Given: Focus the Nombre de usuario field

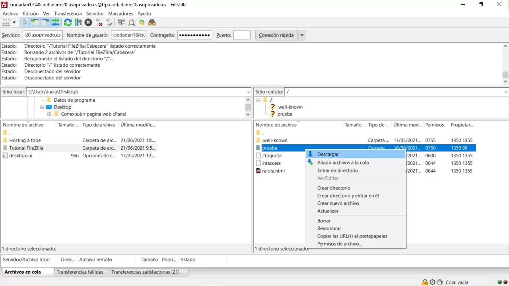Looking at the screenshot, I should (x=128, y=35).
